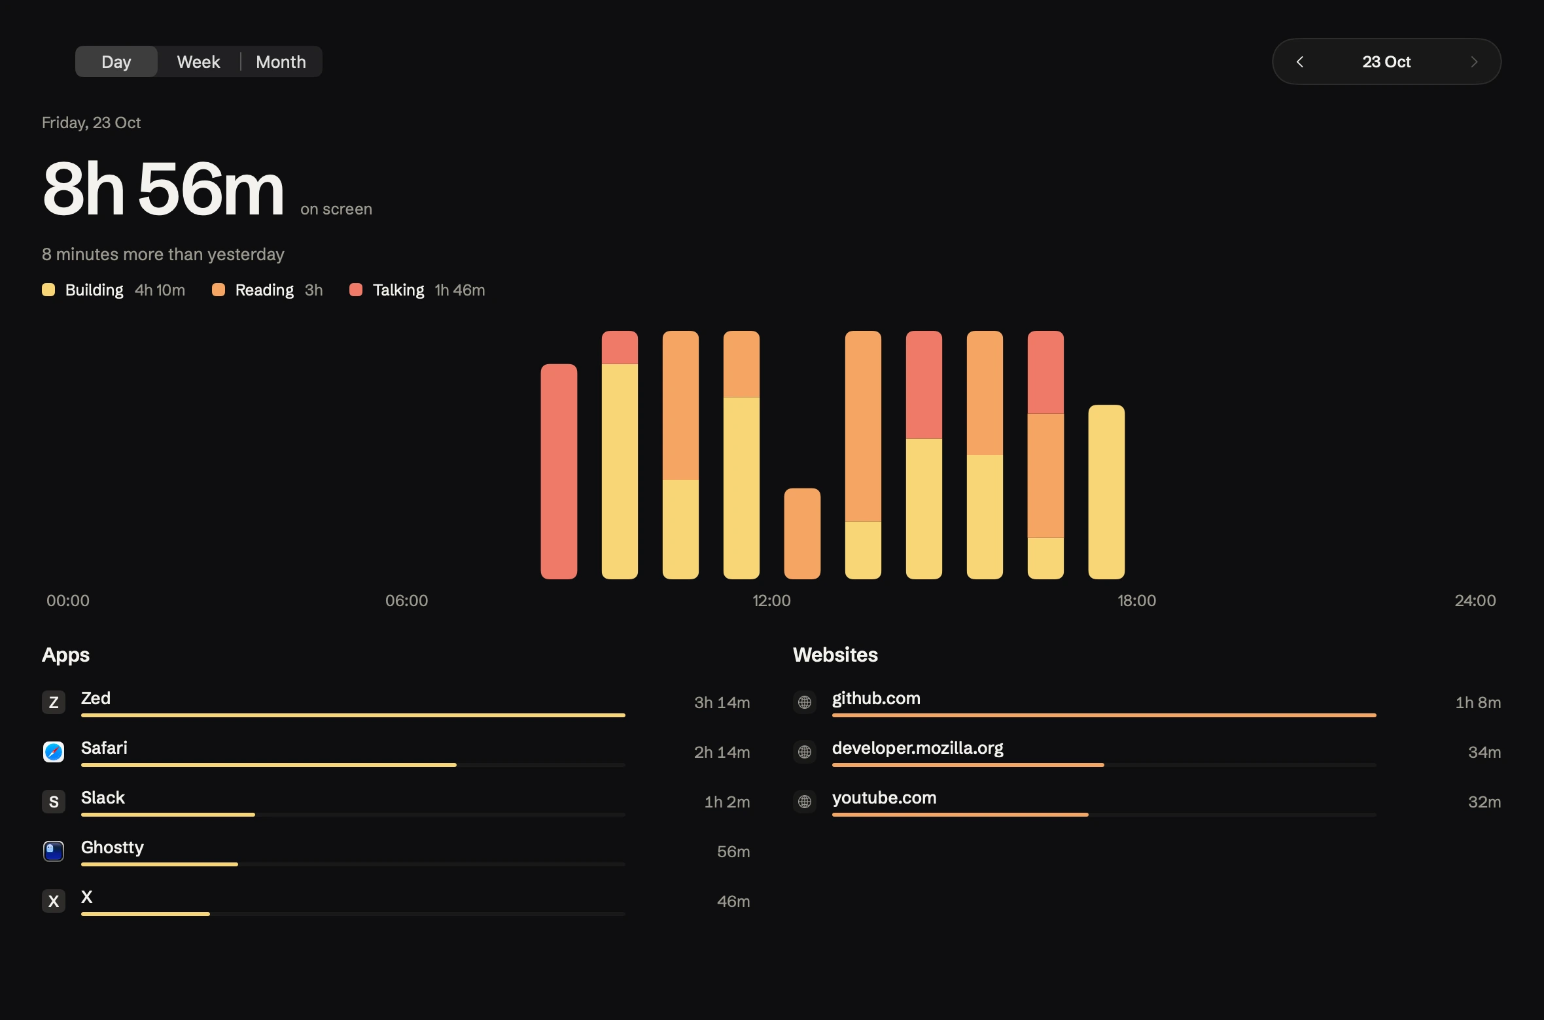Viewport: 1544px width, 1020px height.
Task: Click the 3h 14m Zed duration
Action: point(722,702)
